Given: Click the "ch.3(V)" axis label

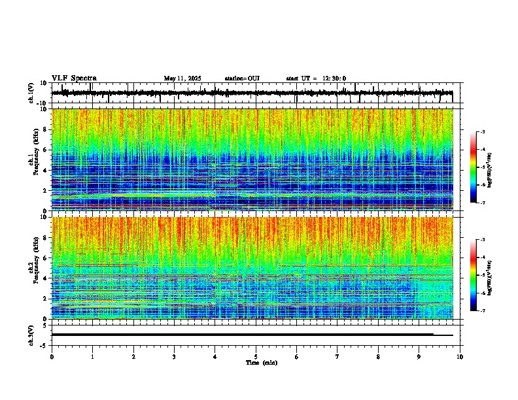Looking at the screenshot, I should tap(31, 335).
